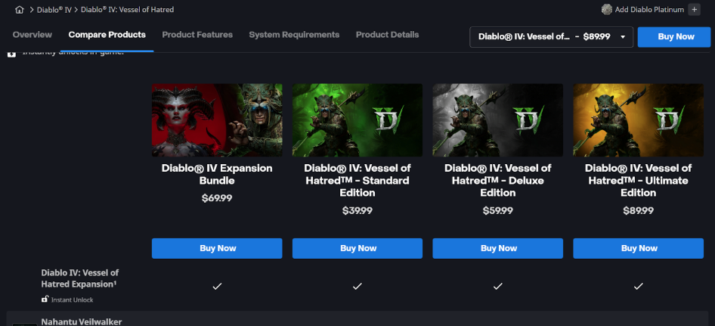Open the Diablo® IV breadcrumb link
This screenshot has height=326, width=715.
(x=54, y=10)
